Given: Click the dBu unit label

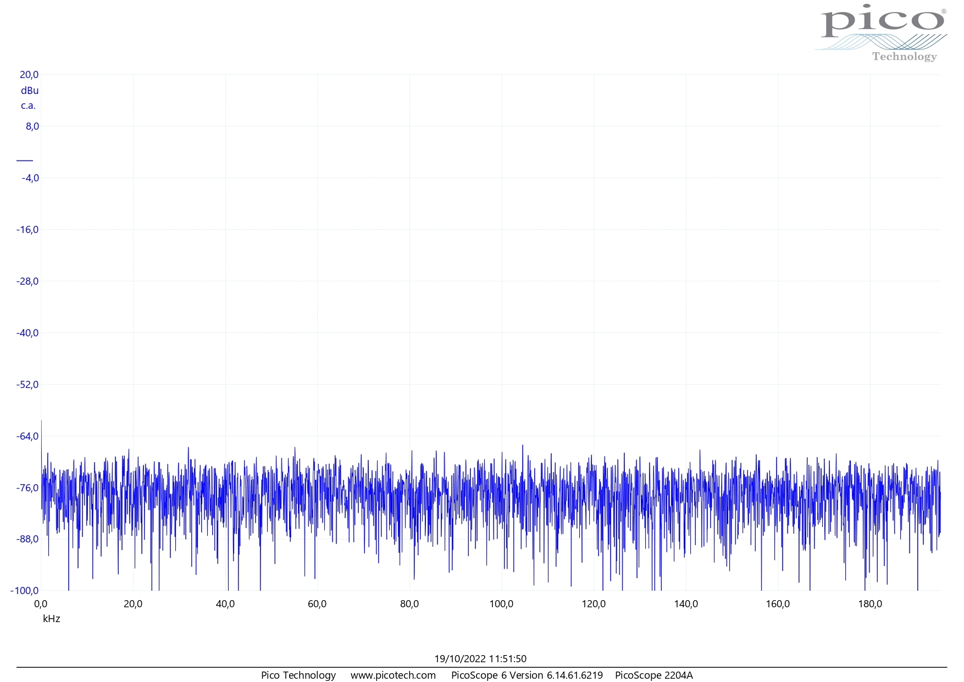Looking at the screenshot, I should coord(30,91).
